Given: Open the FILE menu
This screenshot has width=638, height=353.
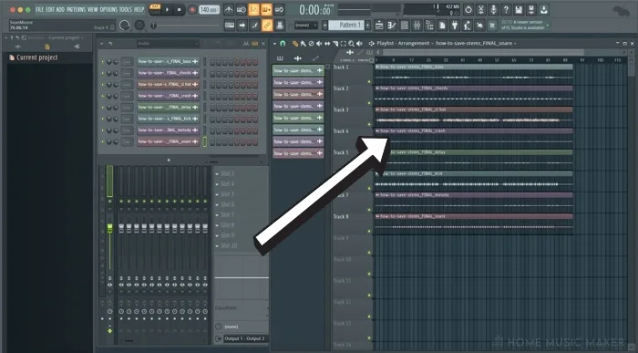Looking at the screenshot, I should 39,9.
